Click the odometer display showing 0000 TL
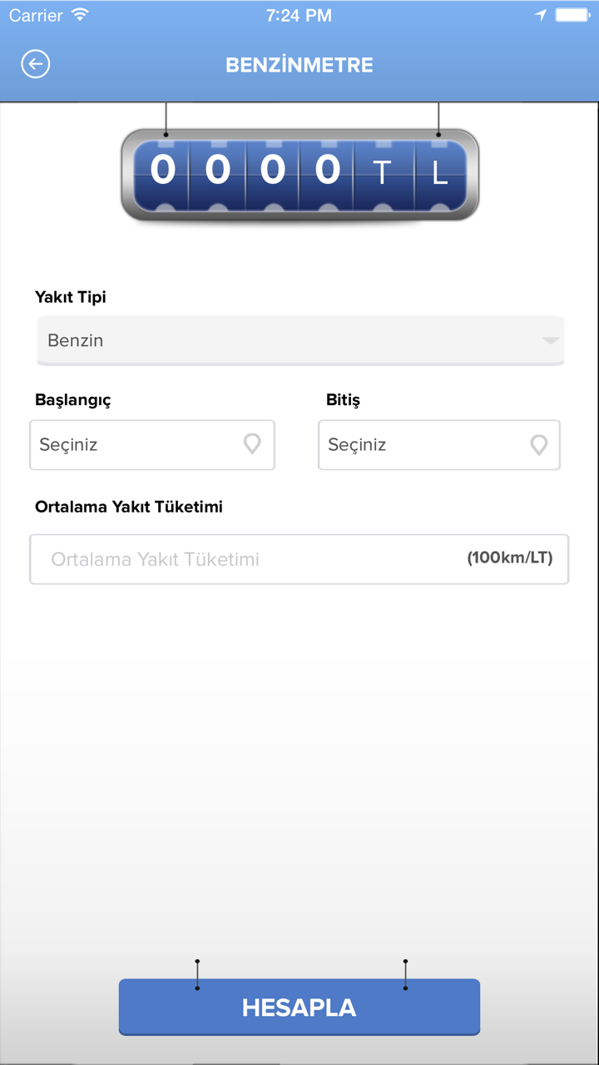599x1065 pixels. [x=299, y=172]
